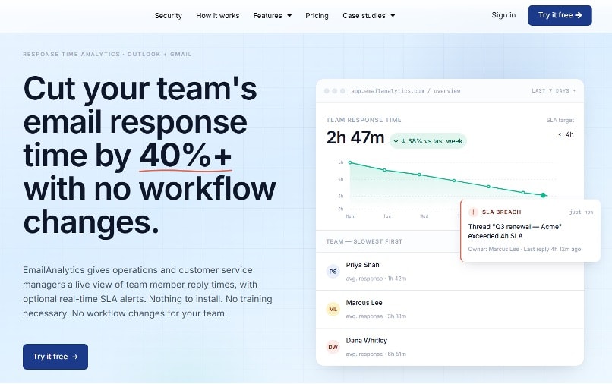Click Try it free in header
This screenshot has height=384, width=612.
pos(560,16)
